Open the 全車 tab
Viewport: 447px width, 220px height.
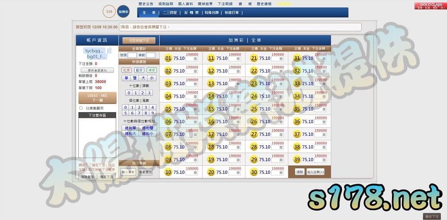[x=149, y=13]
